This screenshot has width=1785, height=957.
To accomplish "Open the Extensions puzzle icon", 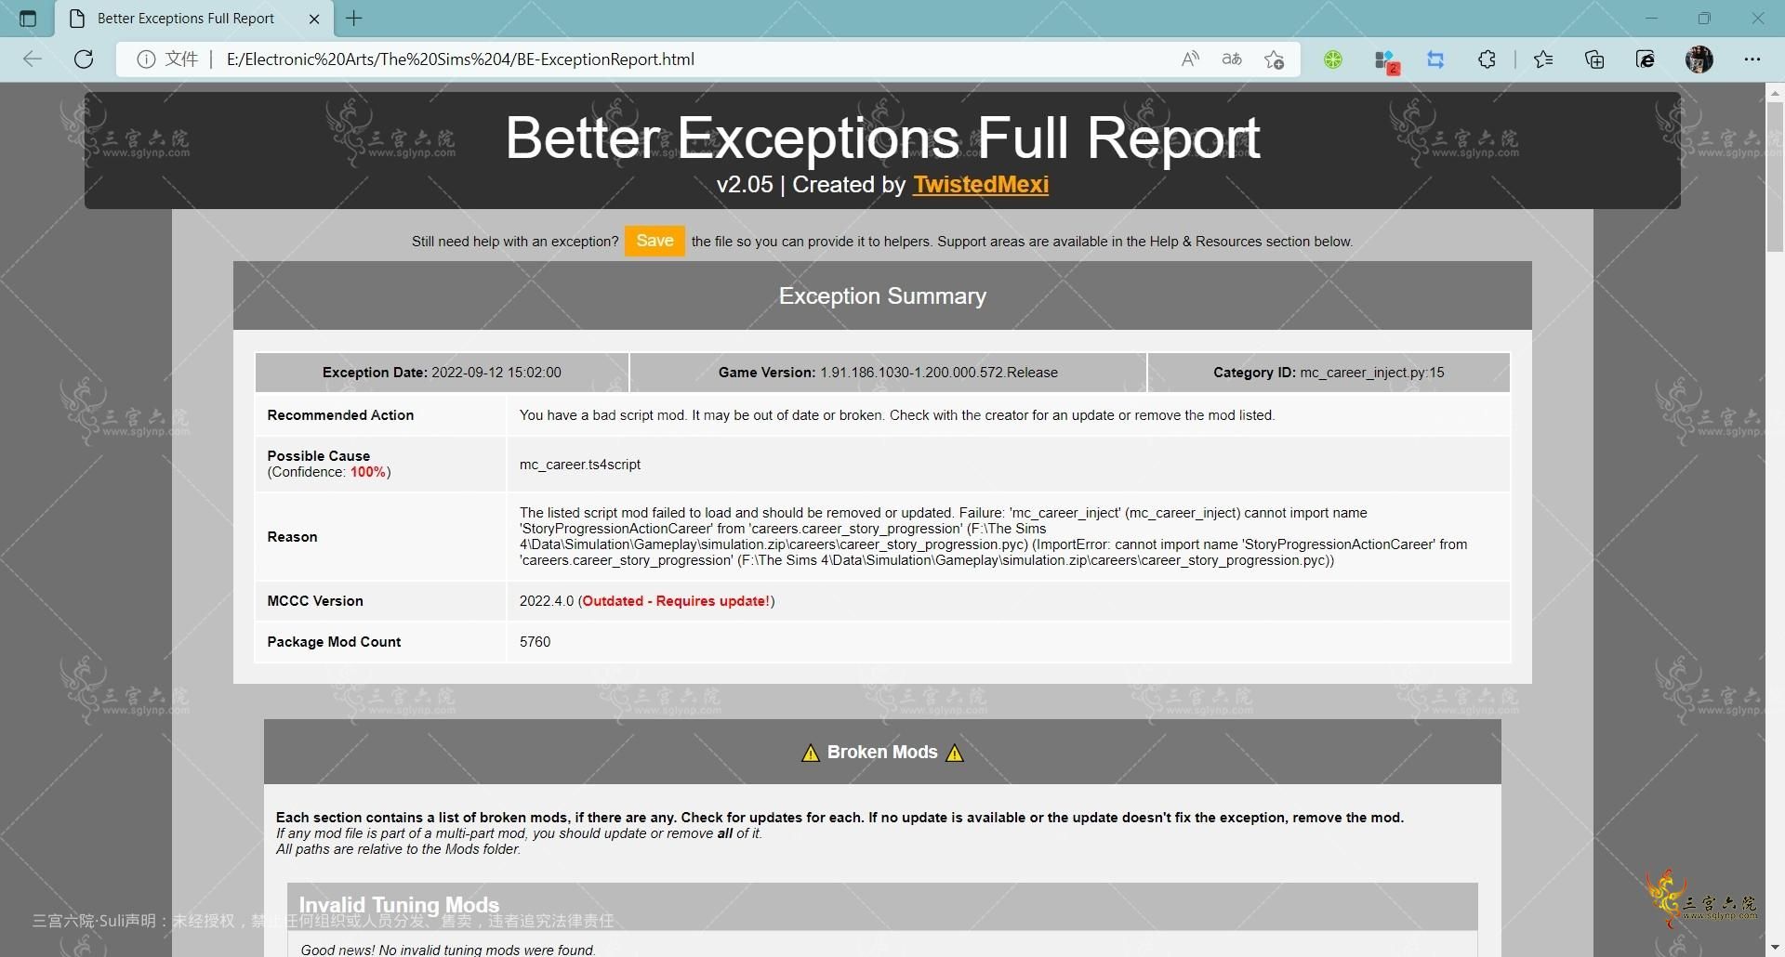I will [x=1487, y=59].
